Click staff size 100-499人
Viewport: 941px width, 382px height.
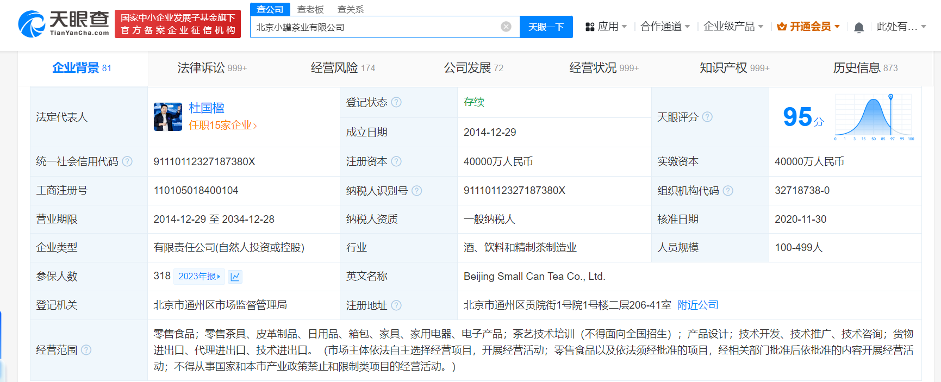click(799, 248)
